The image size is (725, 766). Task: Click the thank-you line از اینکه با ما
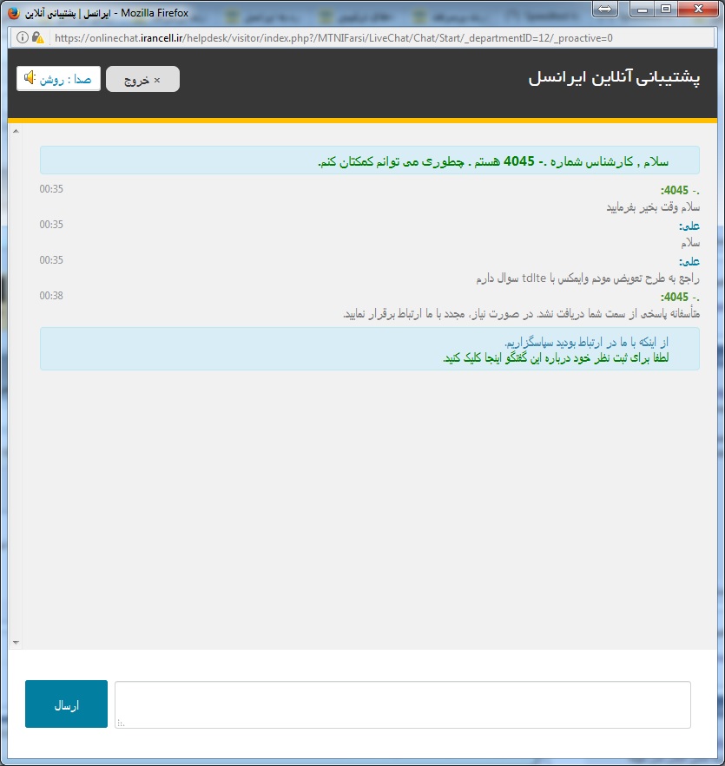(586, 342)
